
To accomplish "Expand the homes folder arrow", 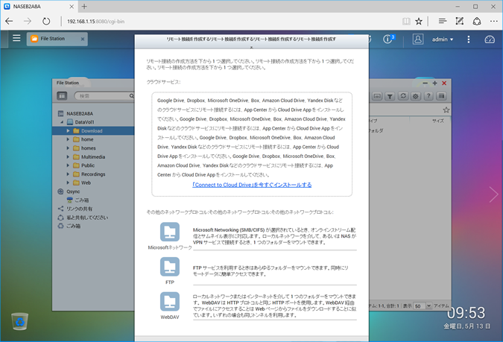I will 68,148.
